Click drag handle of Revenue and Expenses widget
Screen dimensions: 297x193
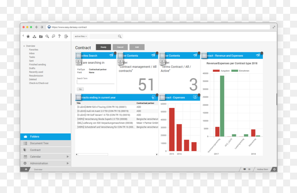pyautogui.click(x=204, y=55)
